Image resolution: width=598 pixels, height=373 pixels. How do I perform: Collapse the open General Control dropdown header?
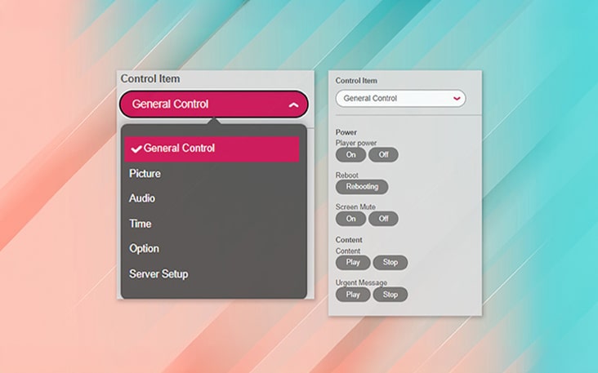click(x=213, y=104)
